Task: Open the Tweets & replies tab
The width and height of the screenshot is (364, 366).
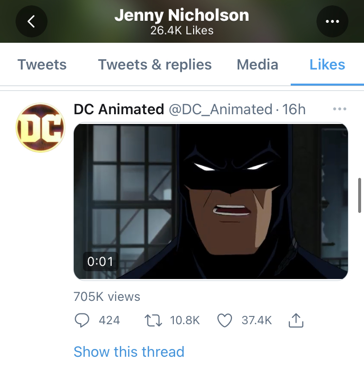Action: [x=155, y=65]
